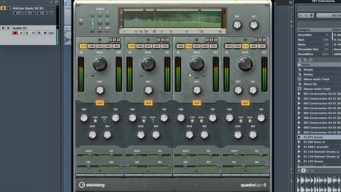Go up one level in VST browser

(x=311, y=15)
